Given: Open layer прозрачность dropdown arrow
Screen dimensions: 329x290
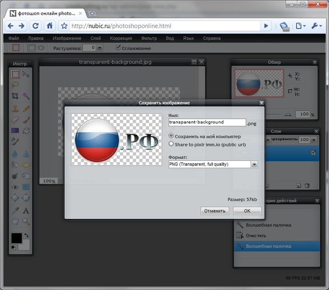Looking at the screenshot, I should [x=313, y=140].
